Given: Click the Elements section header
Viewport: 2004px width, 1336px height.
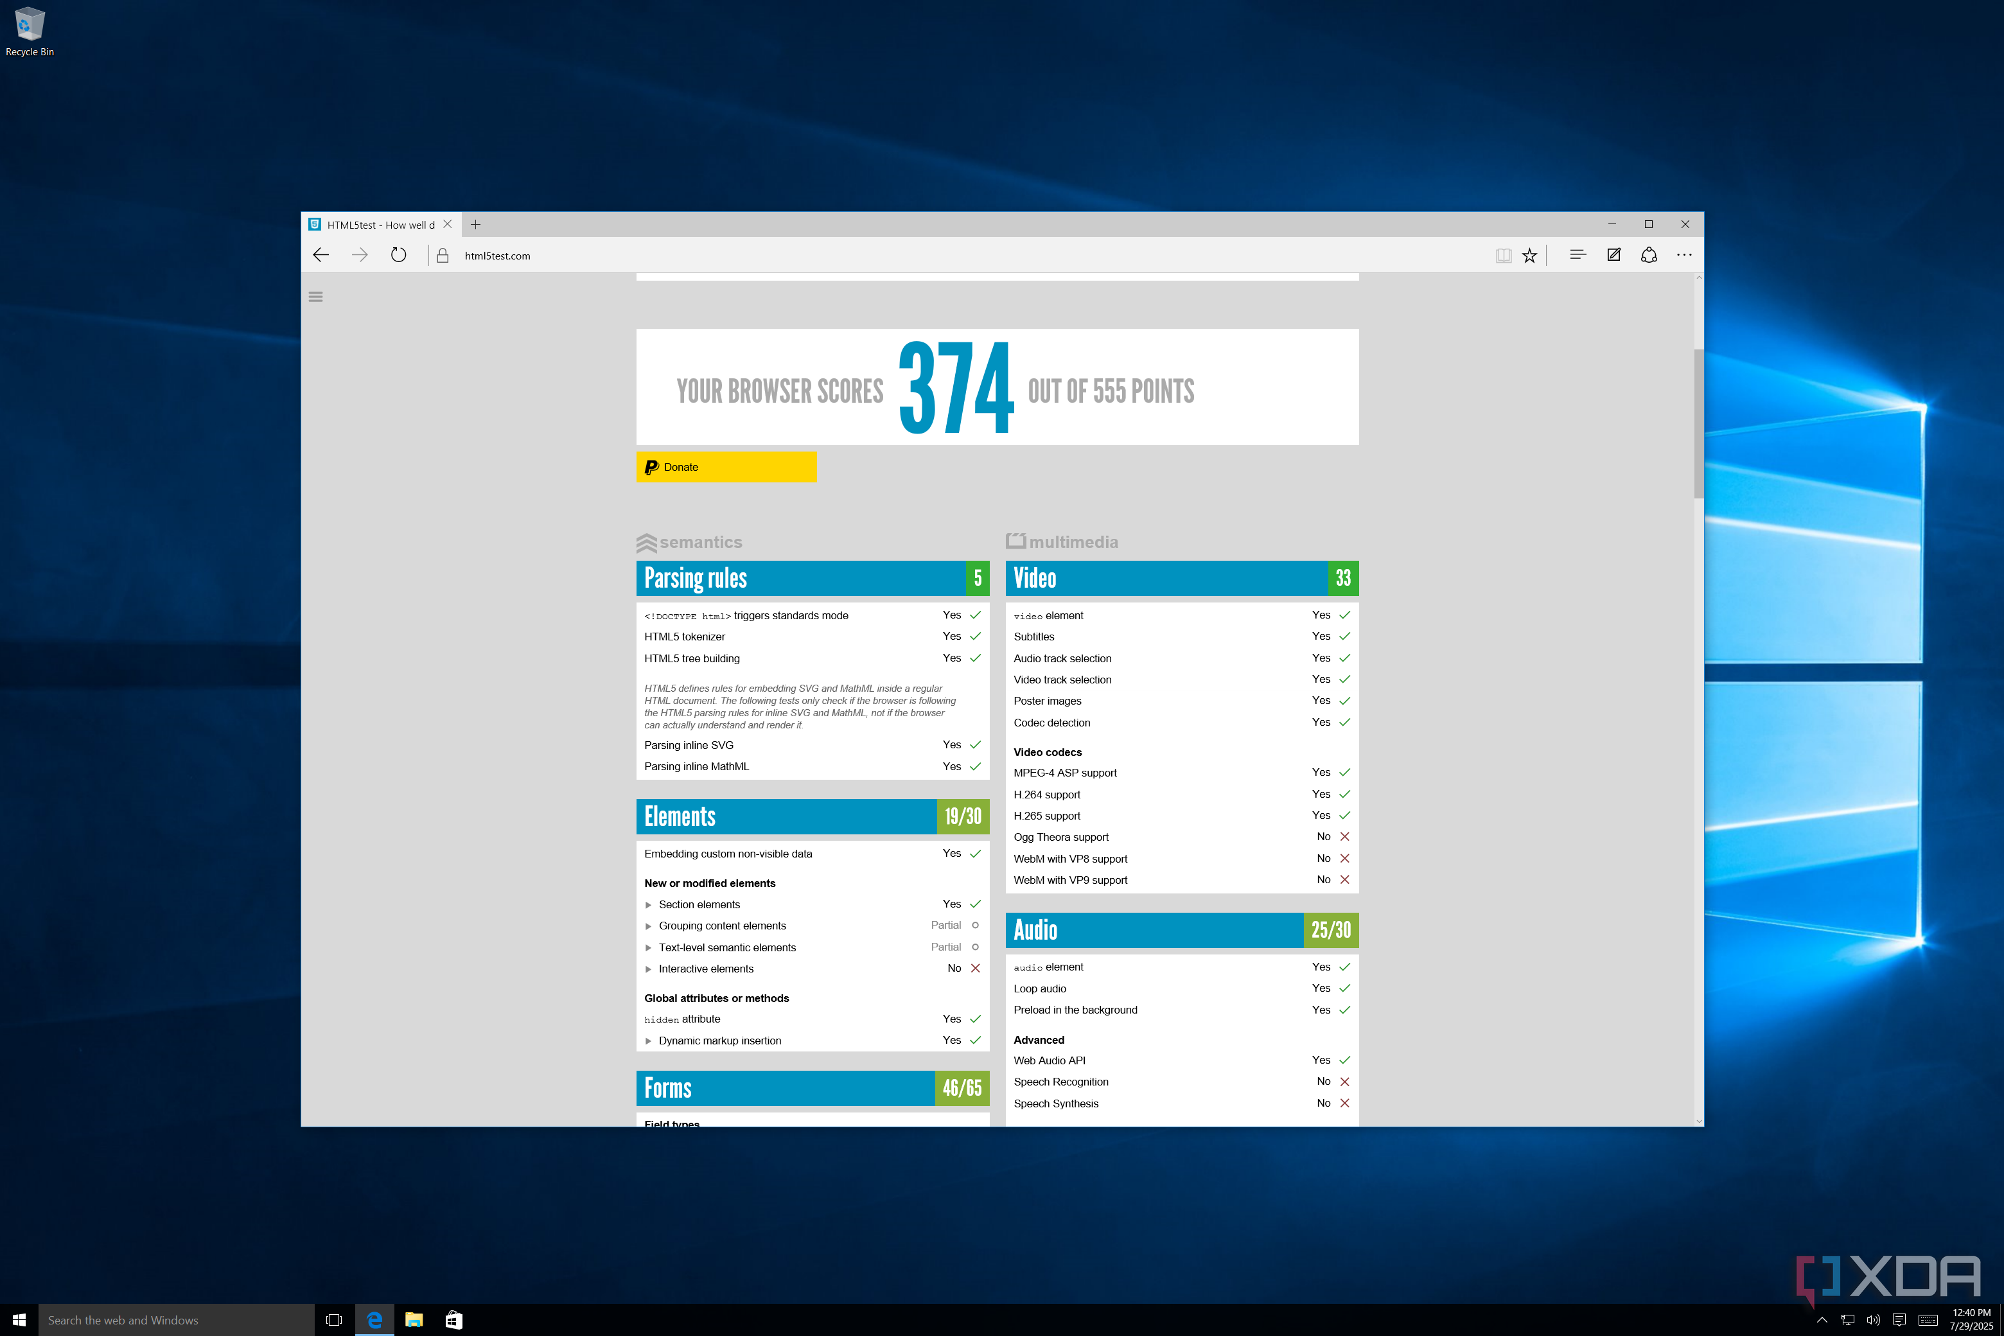Looking at the screenshot, I should tap(812, 816).
